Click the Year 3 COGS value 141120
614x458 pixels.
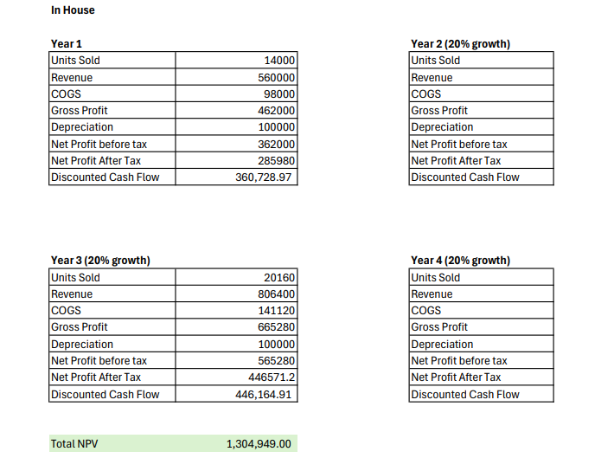(x=277, y=311)
